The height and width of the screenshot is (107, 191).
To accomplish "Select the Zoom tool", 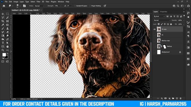I will coord(3,50).
